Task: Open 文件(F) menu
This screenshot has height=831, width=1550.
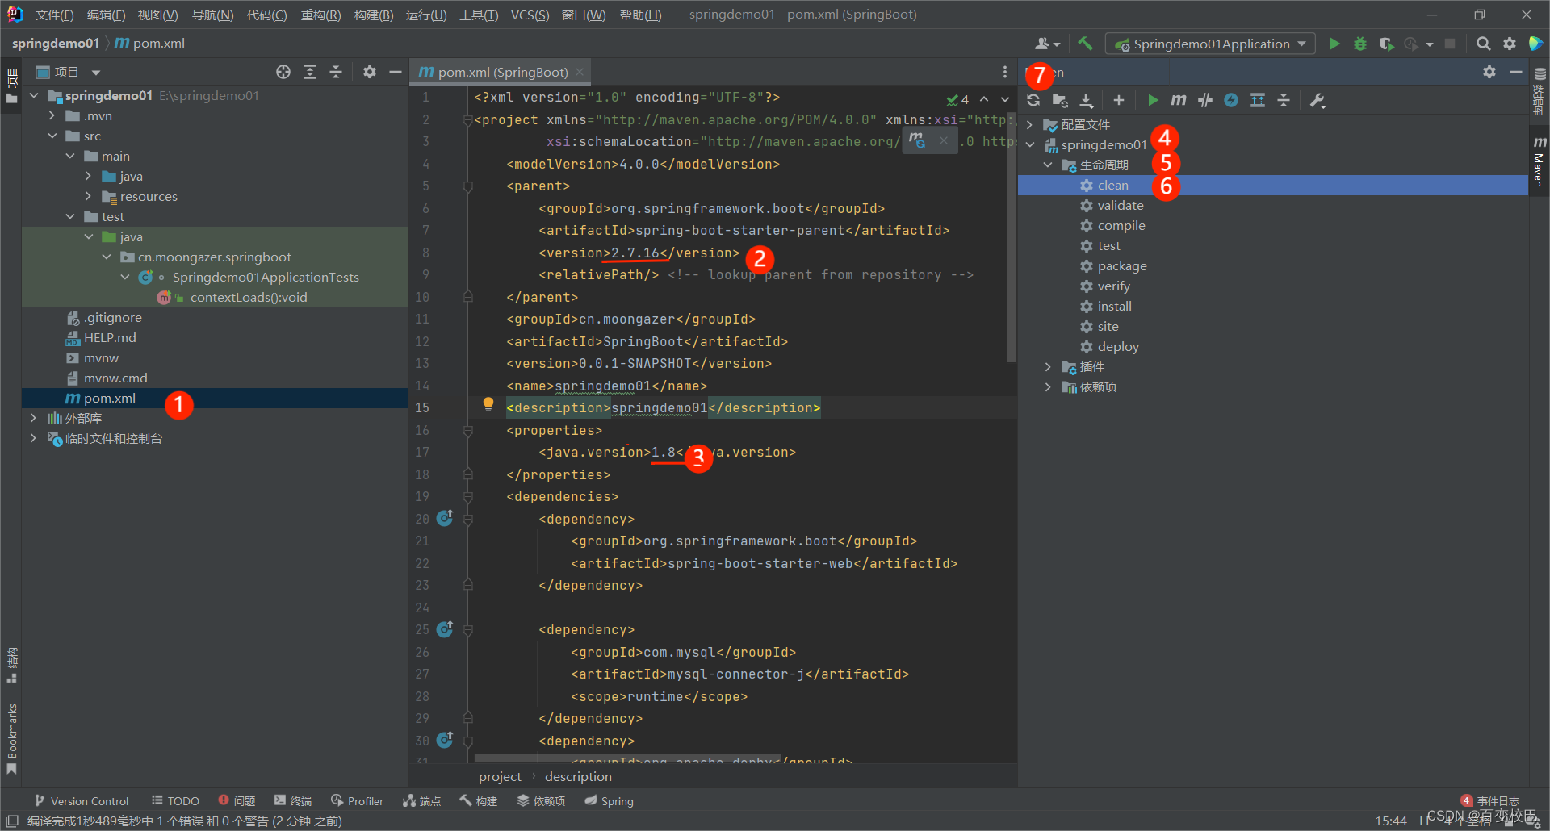Action: pyautogui.click(x=54, y=15)
